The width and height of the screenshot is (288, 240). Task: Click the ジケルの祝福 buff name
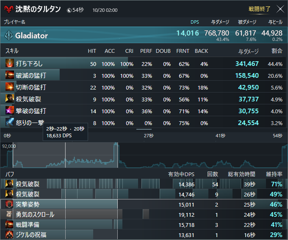pyautogui.click(x=31, y=235)
